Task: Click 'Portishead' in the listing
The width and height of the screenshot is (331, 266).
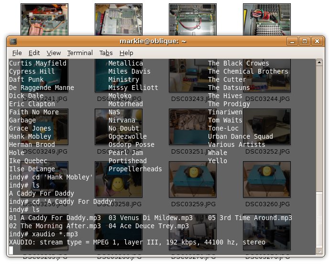Action: (128, 161)
